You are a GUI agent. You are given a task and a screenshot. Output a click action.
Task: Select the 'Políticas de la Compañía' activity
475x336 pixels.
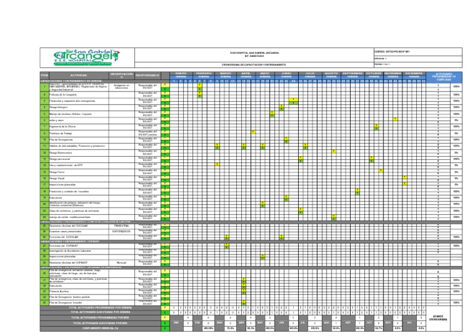tap(79, 94)
